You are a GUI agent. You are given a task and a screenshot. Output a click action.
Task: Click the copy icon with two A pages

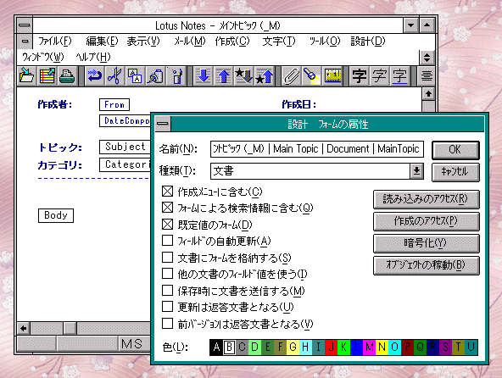135,76
